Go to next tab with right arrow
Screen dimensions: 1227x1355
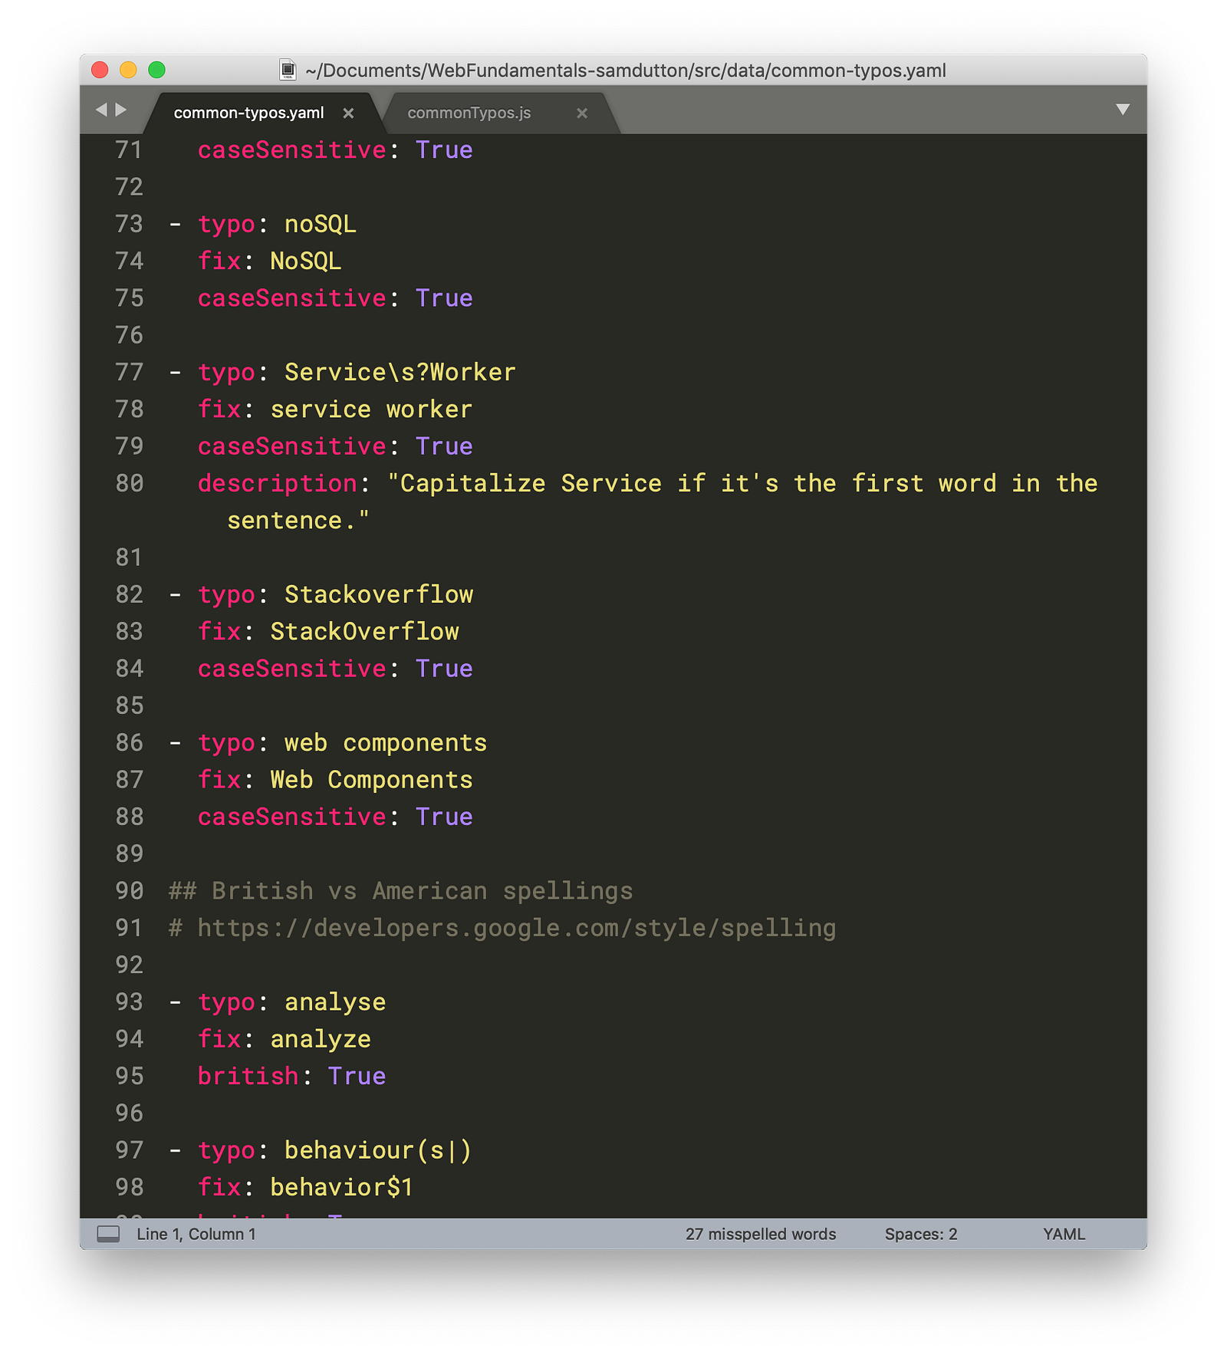click(x=121, y=110)
